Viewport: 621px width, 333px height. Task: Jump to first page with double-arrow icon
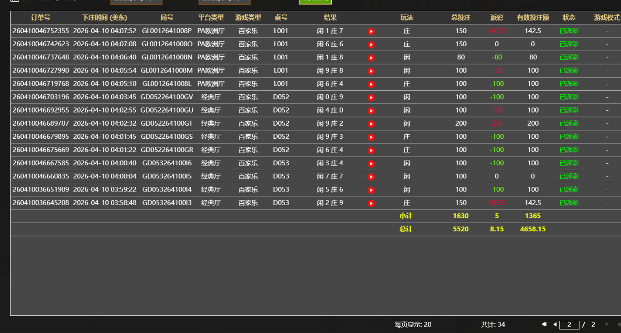[543, 324]
